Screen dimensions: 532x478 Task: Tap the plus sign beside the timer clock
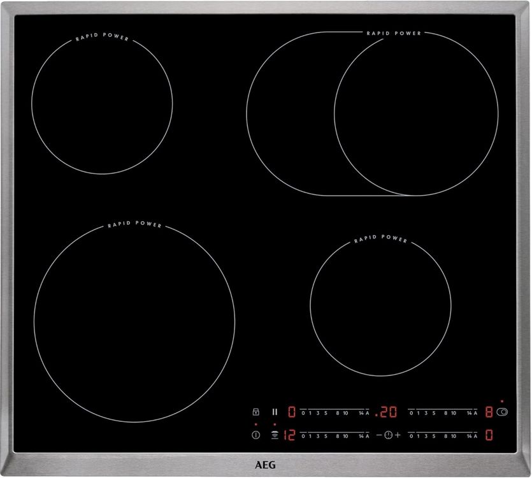click(x=398, y=435)
